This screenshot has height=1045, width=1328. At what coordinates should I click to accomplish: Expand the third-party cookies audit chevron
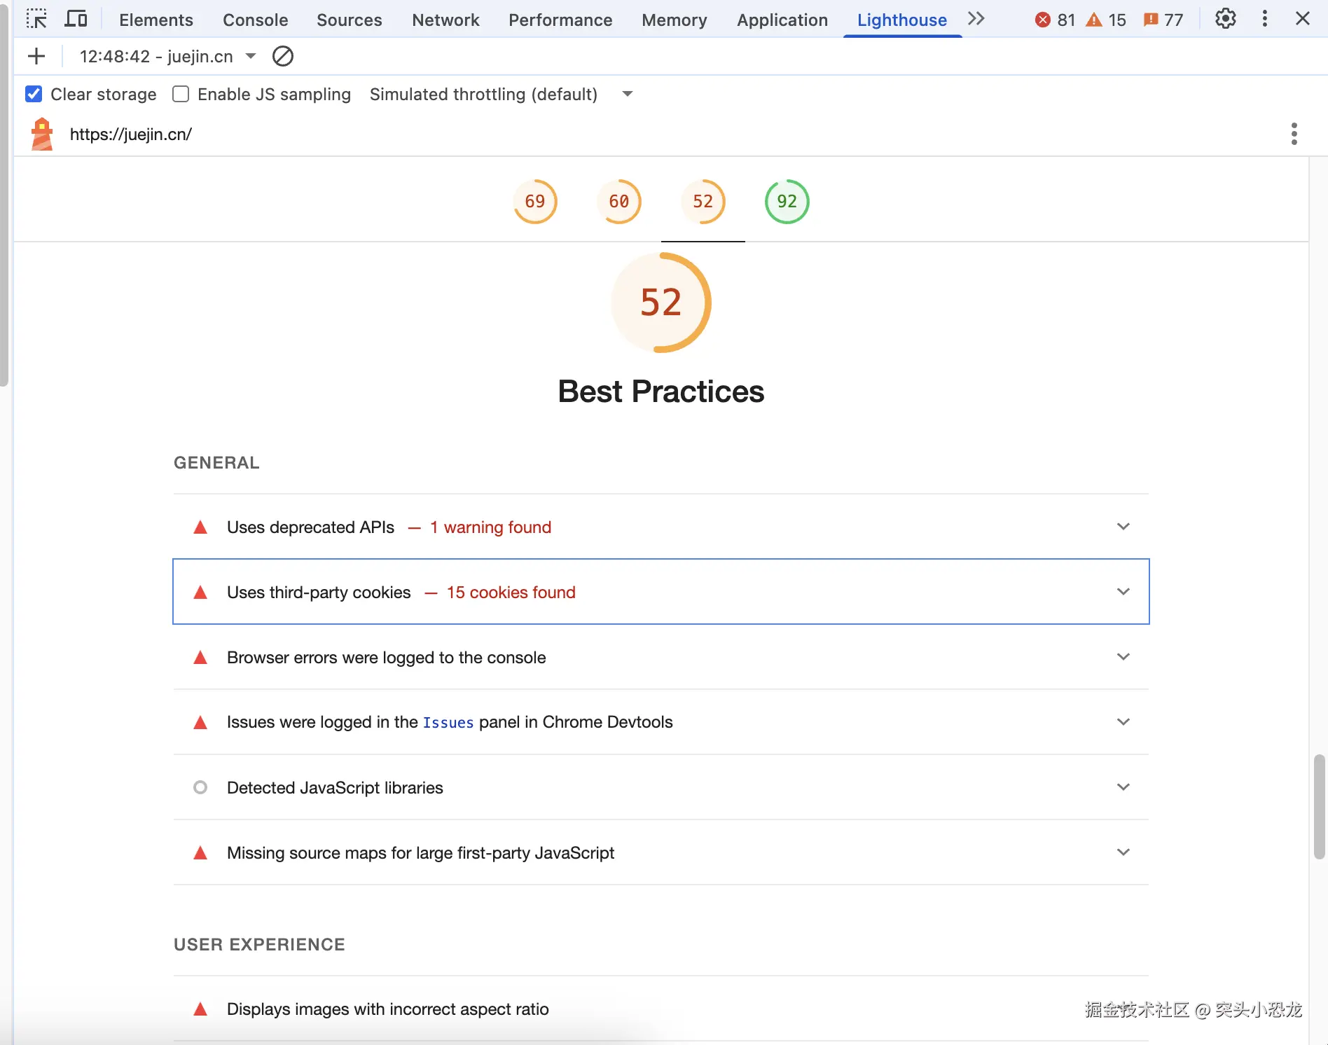click(x=1123, y=592)
